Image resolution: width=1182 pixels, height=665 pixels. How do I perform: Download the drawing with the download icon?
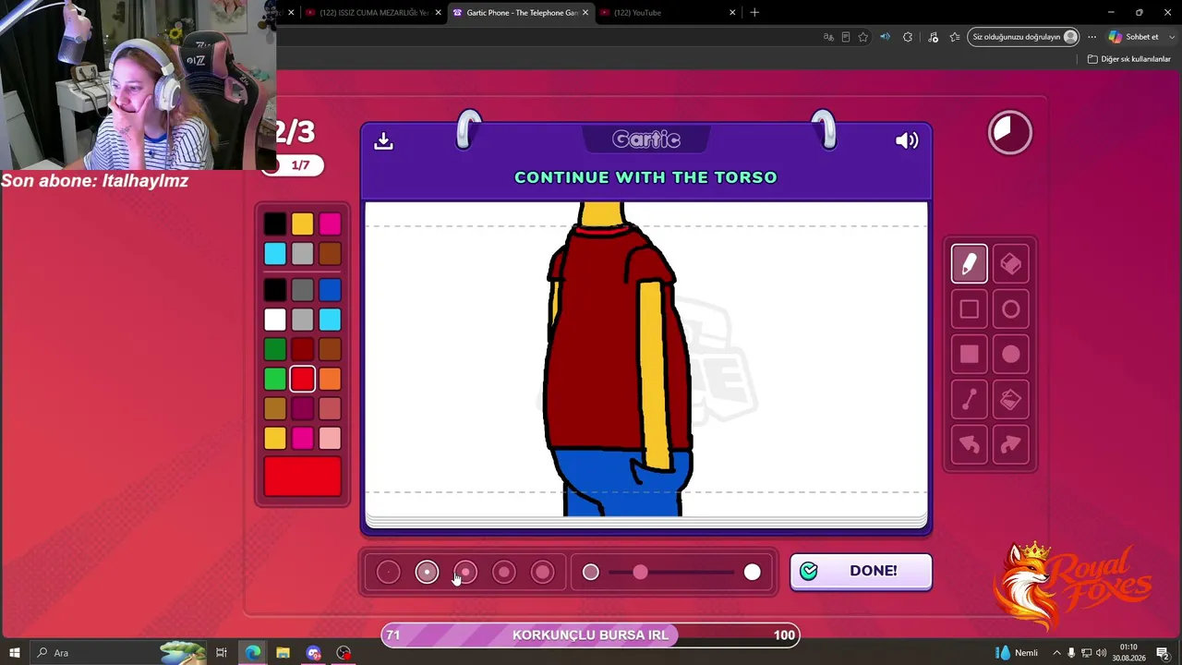(383, 140)
